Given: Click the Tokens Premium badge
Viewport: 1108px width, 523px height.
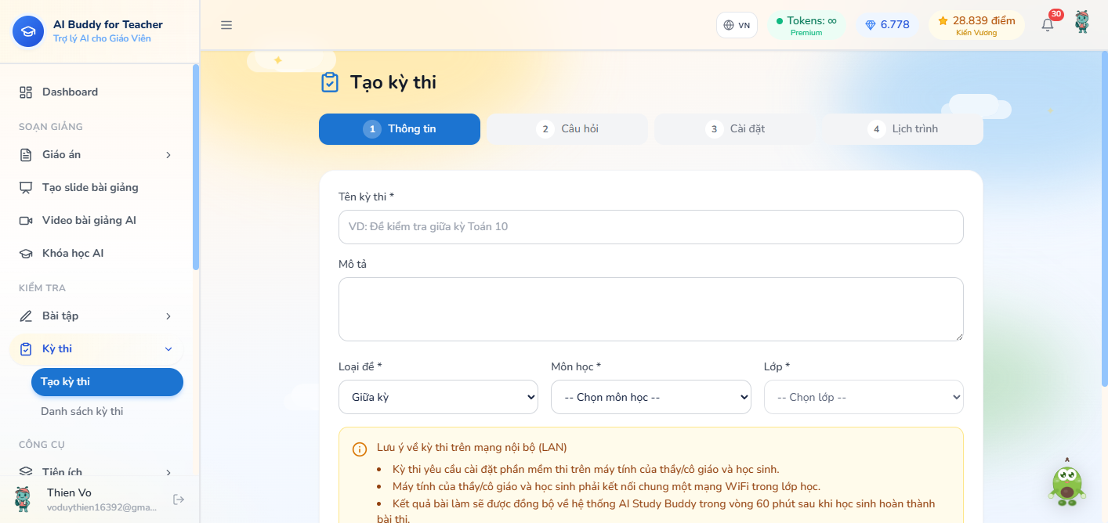Looking at the screenshot, I should coord(806,25).
